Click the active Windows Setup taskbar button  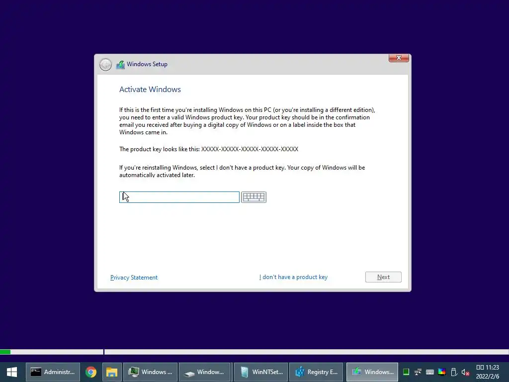pos(372,372)
